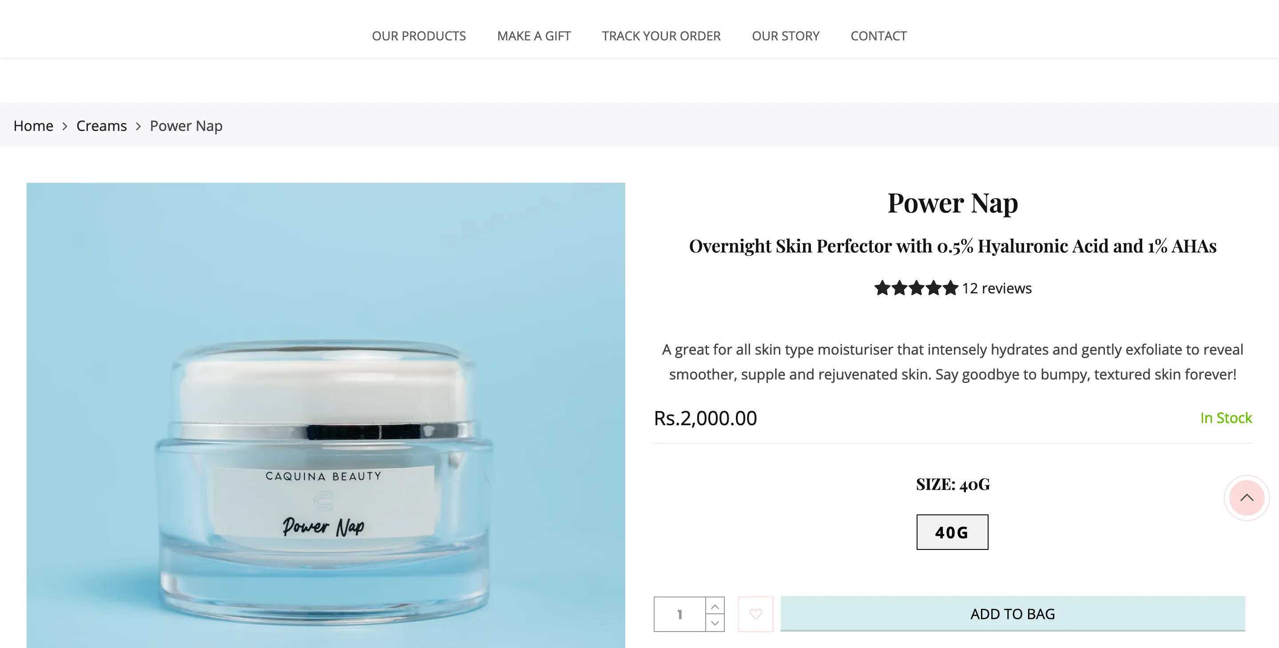The height and width of the screenshot is (648, 1279).
Task: Open the Contact page
Action: coord(878,36)
